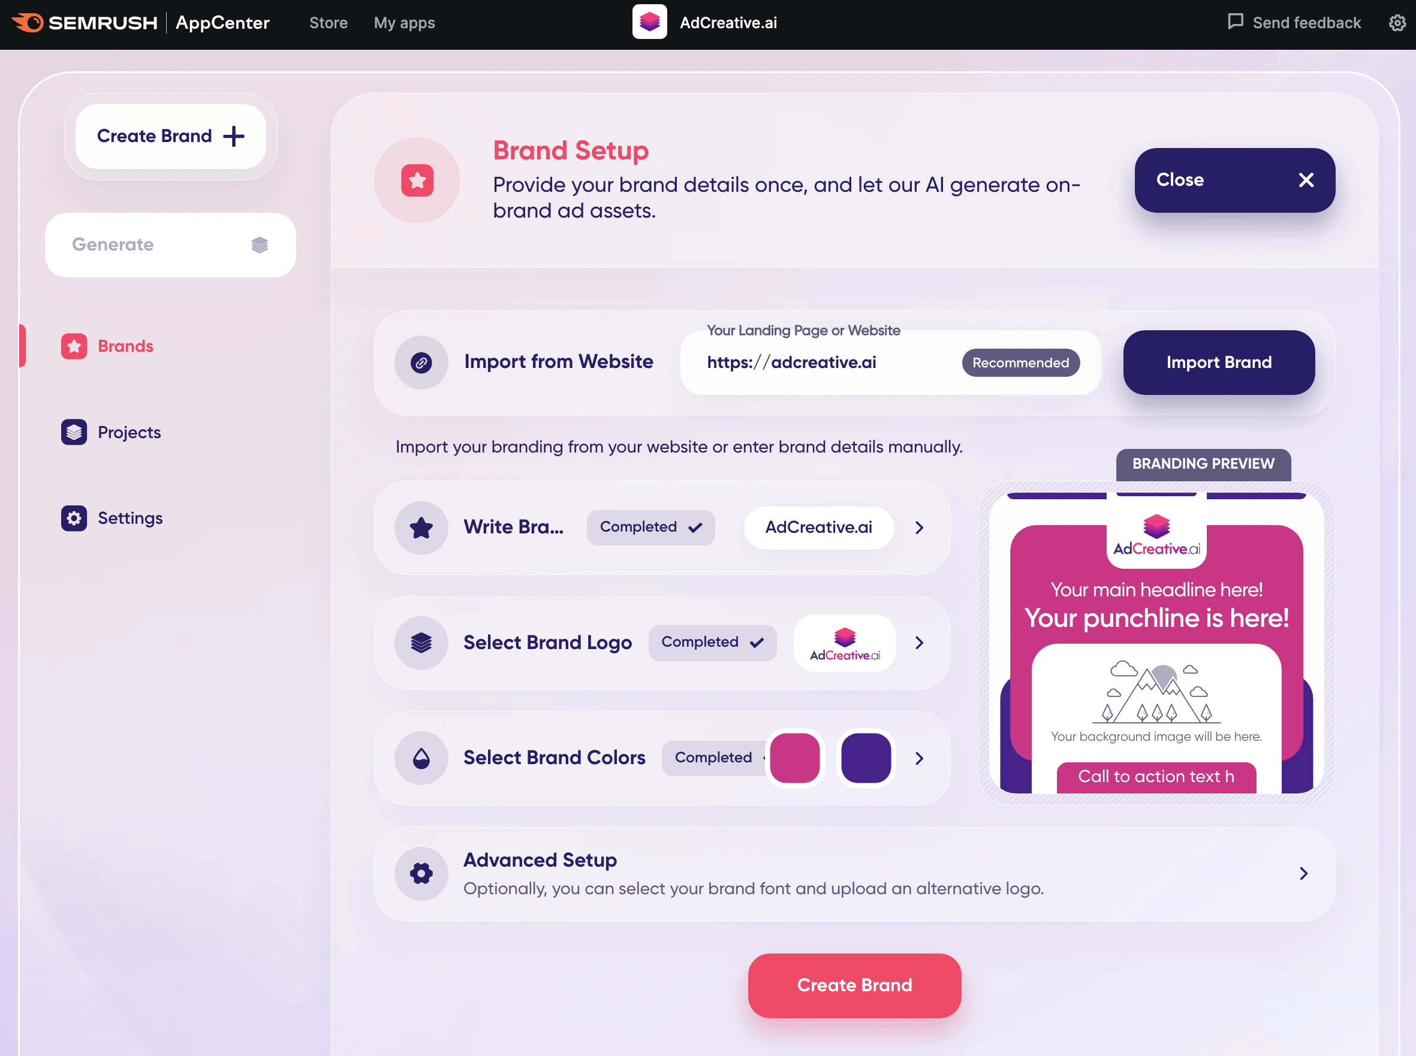Click the Create Brand button
This screenshot has height=1056, width=1416.
click(853, 984)
